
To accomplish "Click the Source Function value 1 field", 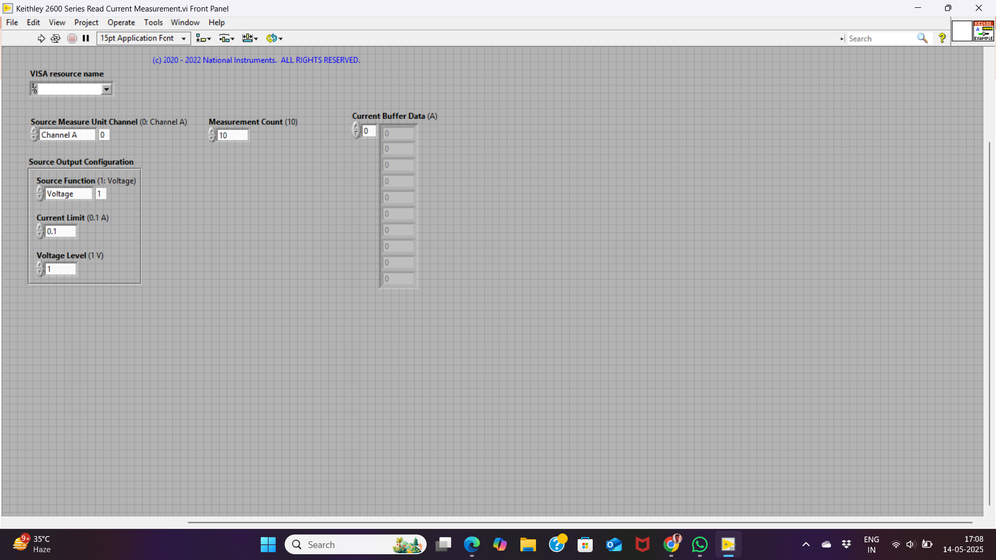I will pyautogui.click(x=100, y=194).
